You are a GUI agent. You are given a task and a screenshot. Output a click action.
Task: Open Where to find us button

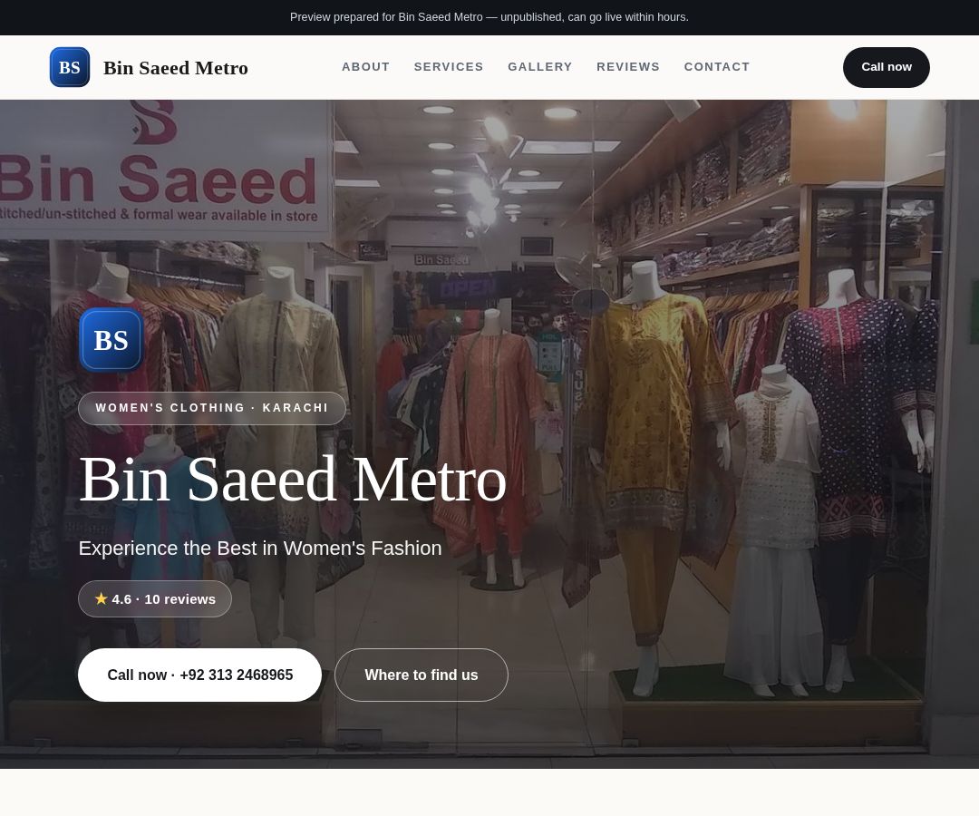pyautogui.click(x=422, y=675)
